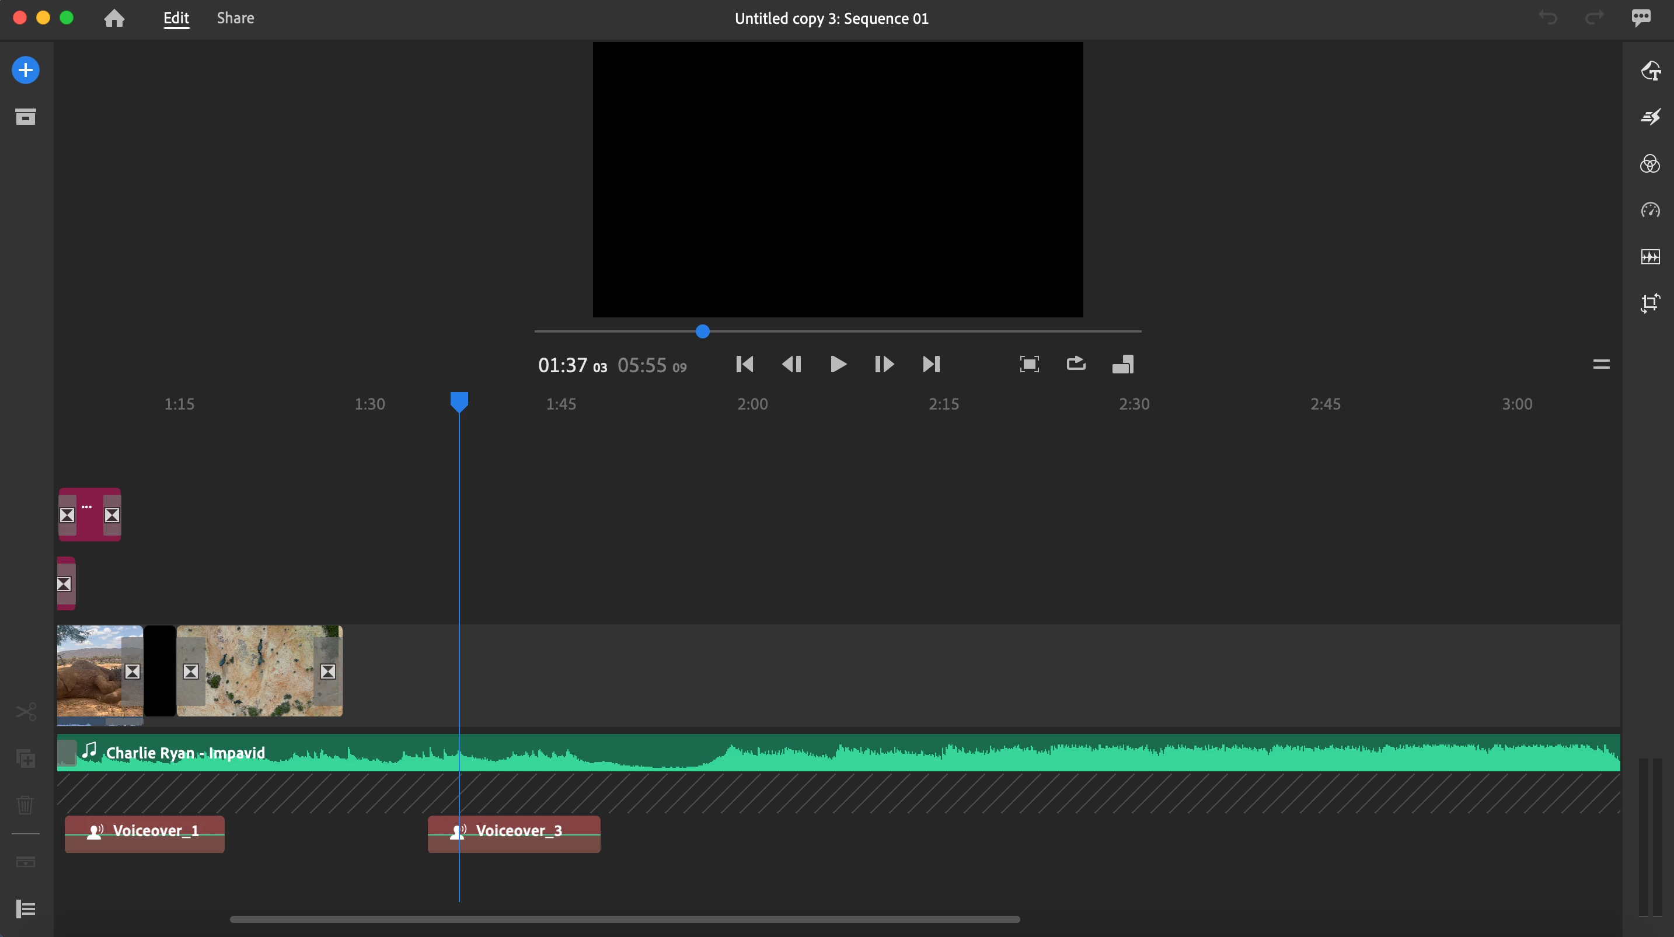The height and width of the screenshot is (937, 1674).
Task: Open the Titles panel icon
Action: (x=1650, y=70)
